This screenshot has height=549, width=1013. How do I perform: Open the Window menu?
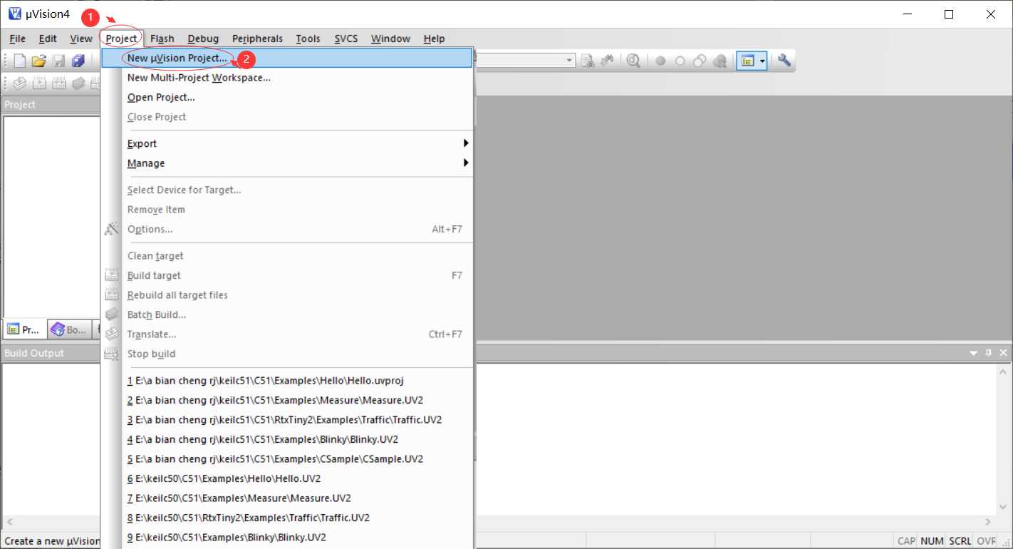(390, 39)
